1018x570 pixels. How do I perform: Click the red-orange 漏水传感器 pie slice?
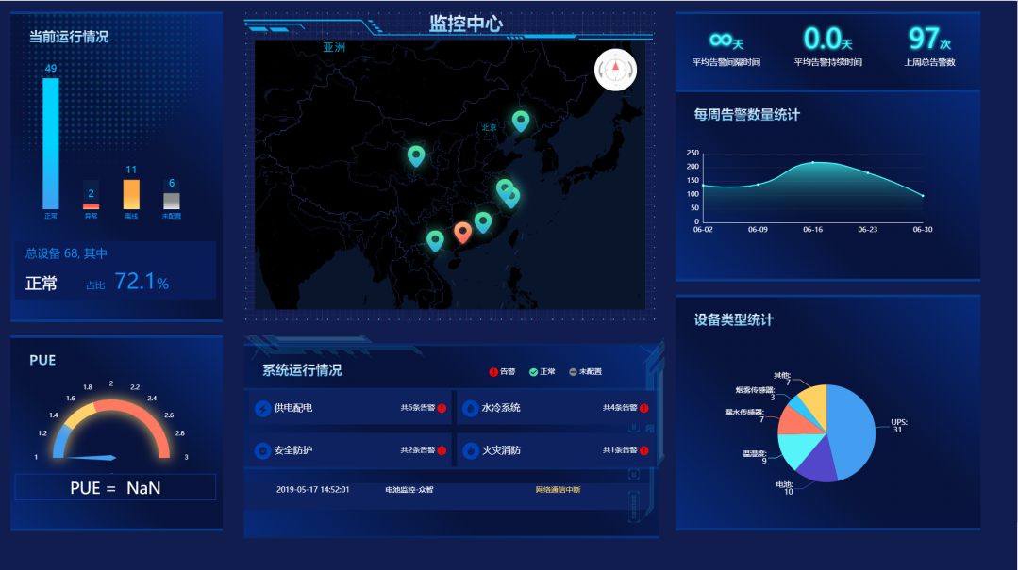coord(796,422)
